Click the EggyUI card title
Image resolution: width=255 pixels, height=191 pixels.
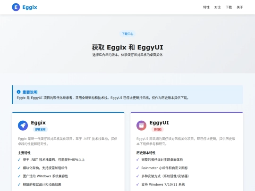[x=159, y=123]
